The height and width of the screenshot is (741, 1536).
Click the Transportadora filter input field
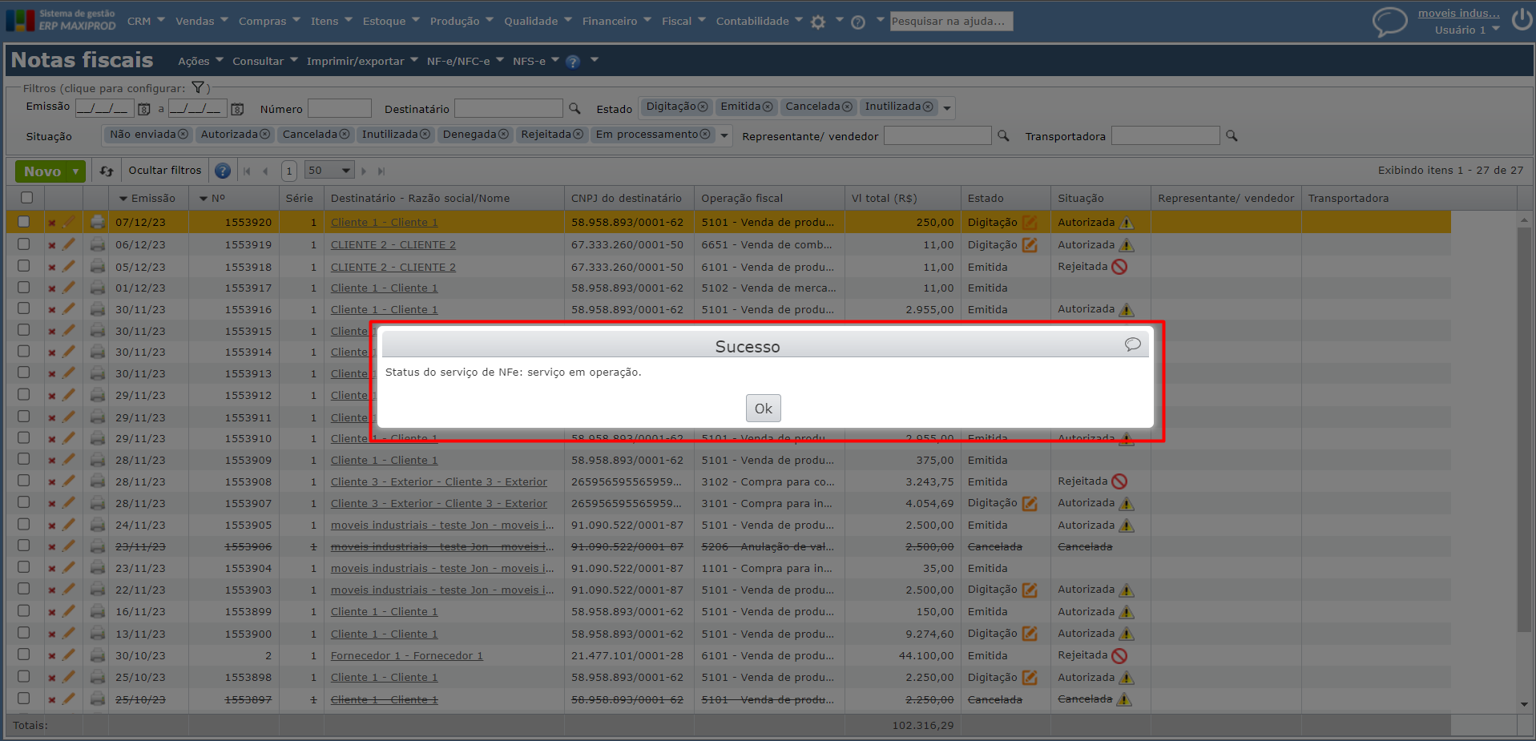click(1166, 136)
